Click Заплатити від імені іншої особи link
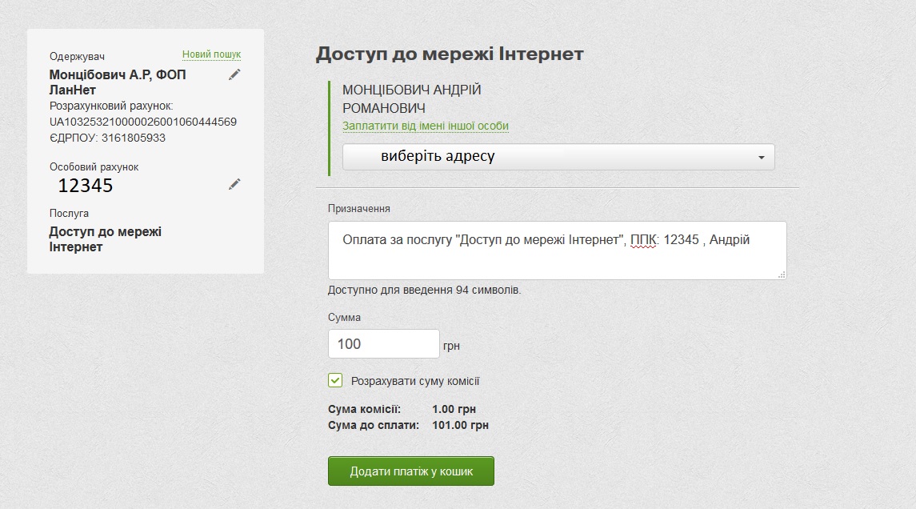 tap(426, 126)
